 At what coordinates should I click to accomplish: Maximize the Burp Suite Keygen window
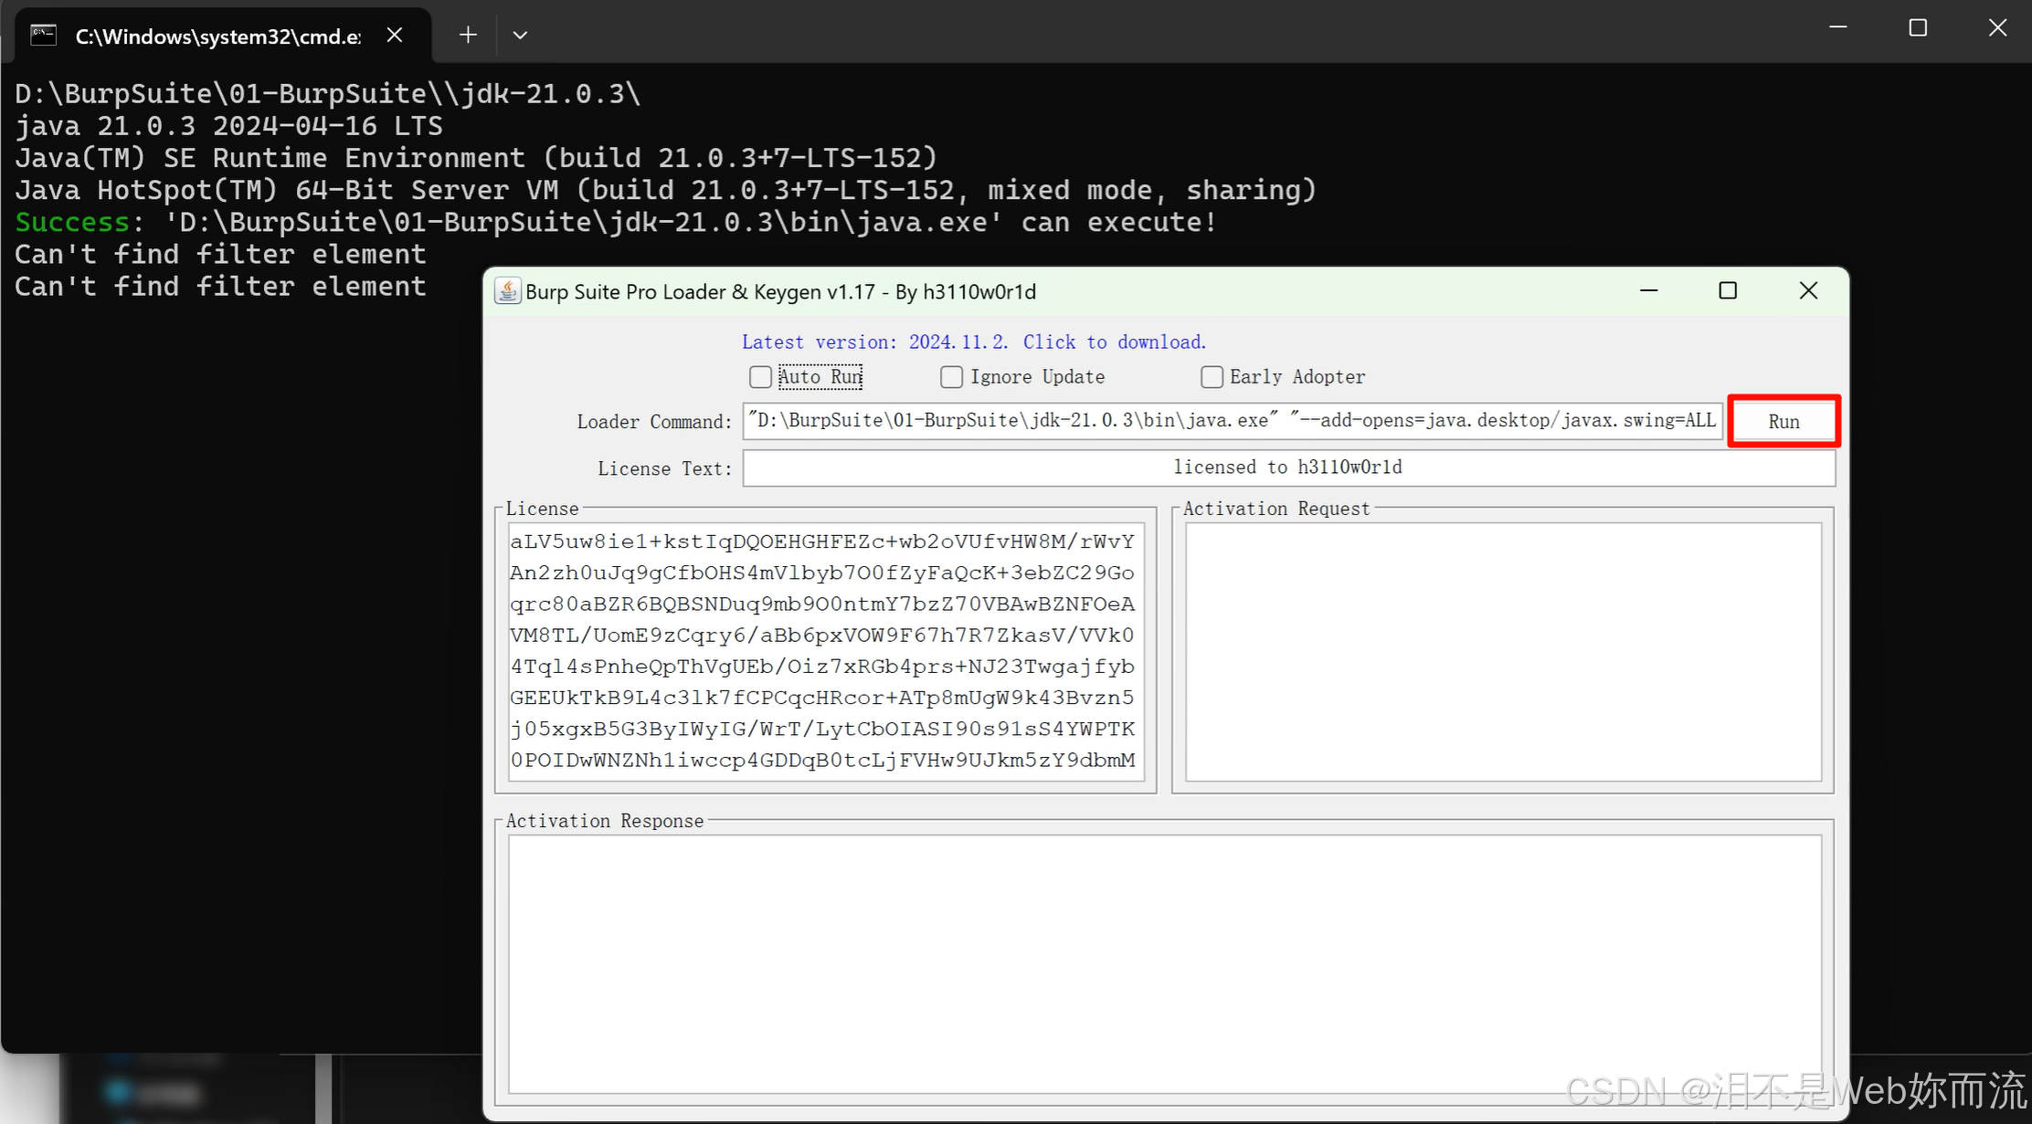tap(1728, 291)
